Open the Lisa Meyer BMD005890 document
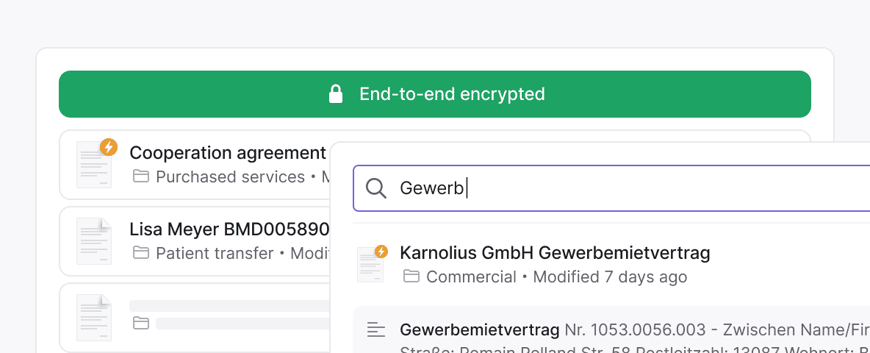Image resolution: width=870 pixels, height=353 pixels. pyautogui.click(x=229, y=229)
